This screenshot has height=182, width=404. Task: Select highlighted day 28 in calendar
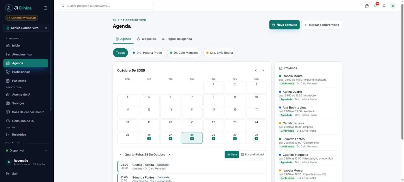click(192, 138)
